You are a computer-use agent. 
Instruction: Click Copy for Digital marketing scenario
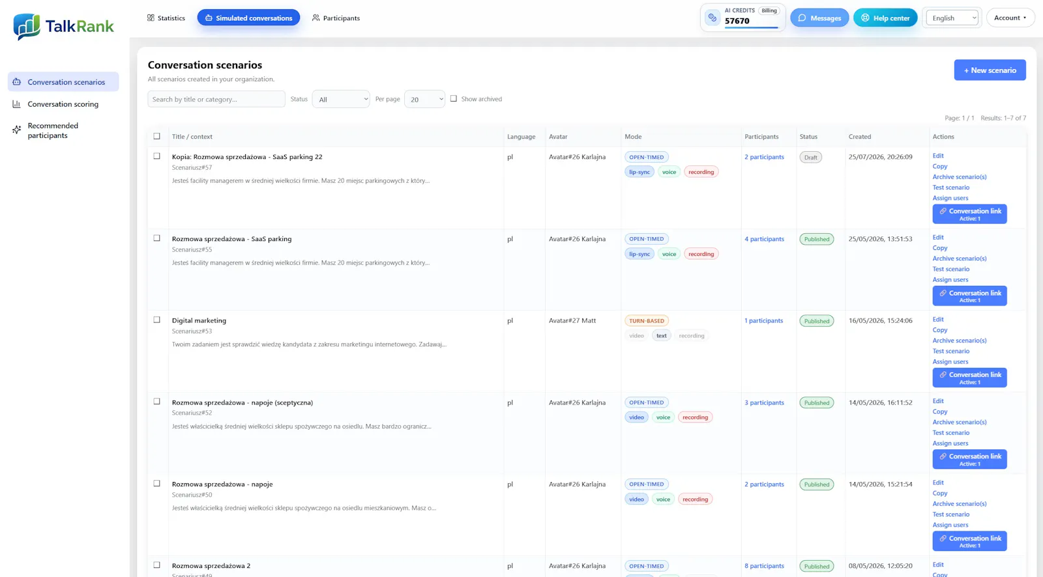click(x=940, y=330)
